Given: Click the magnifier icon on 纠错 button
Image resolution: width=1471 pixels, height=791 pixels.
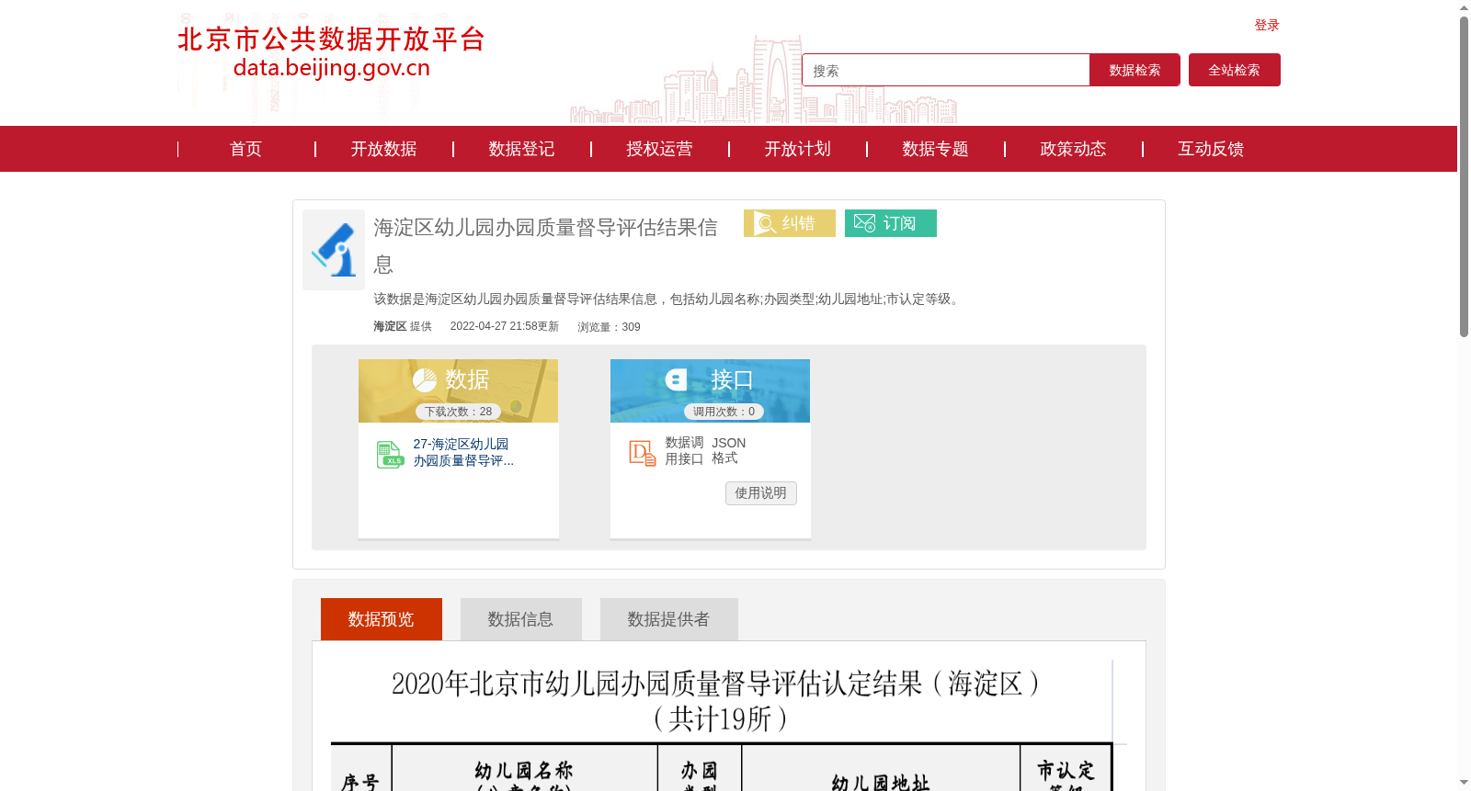Looking at the screenshot, I should [765, 223].
